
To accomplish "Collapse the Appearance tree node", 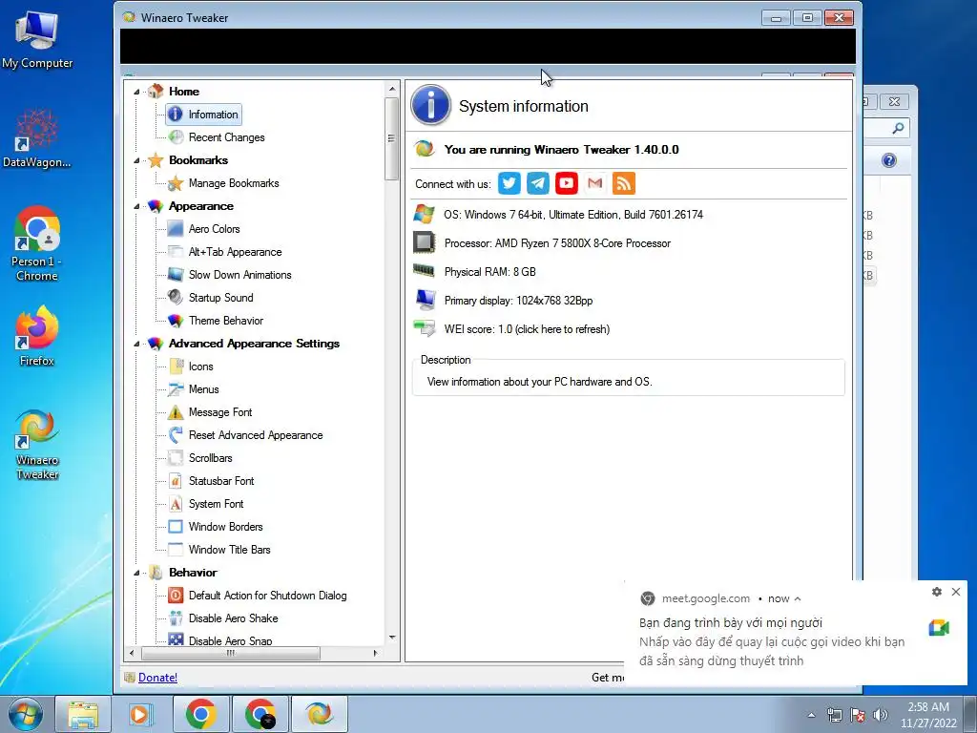I will [136, 206].
